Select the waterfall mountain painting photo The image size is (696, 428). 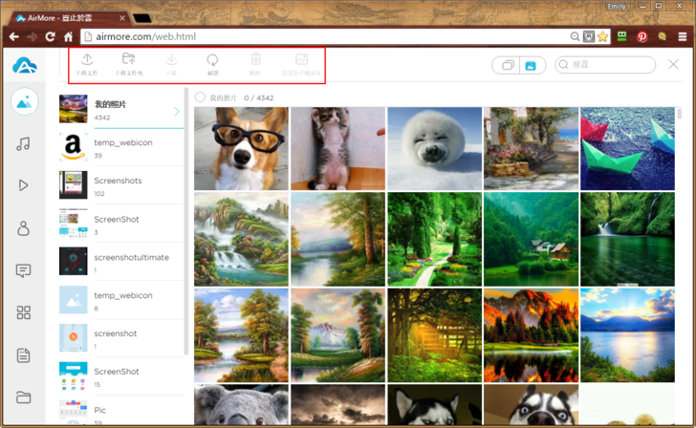(x=241, y=239)
